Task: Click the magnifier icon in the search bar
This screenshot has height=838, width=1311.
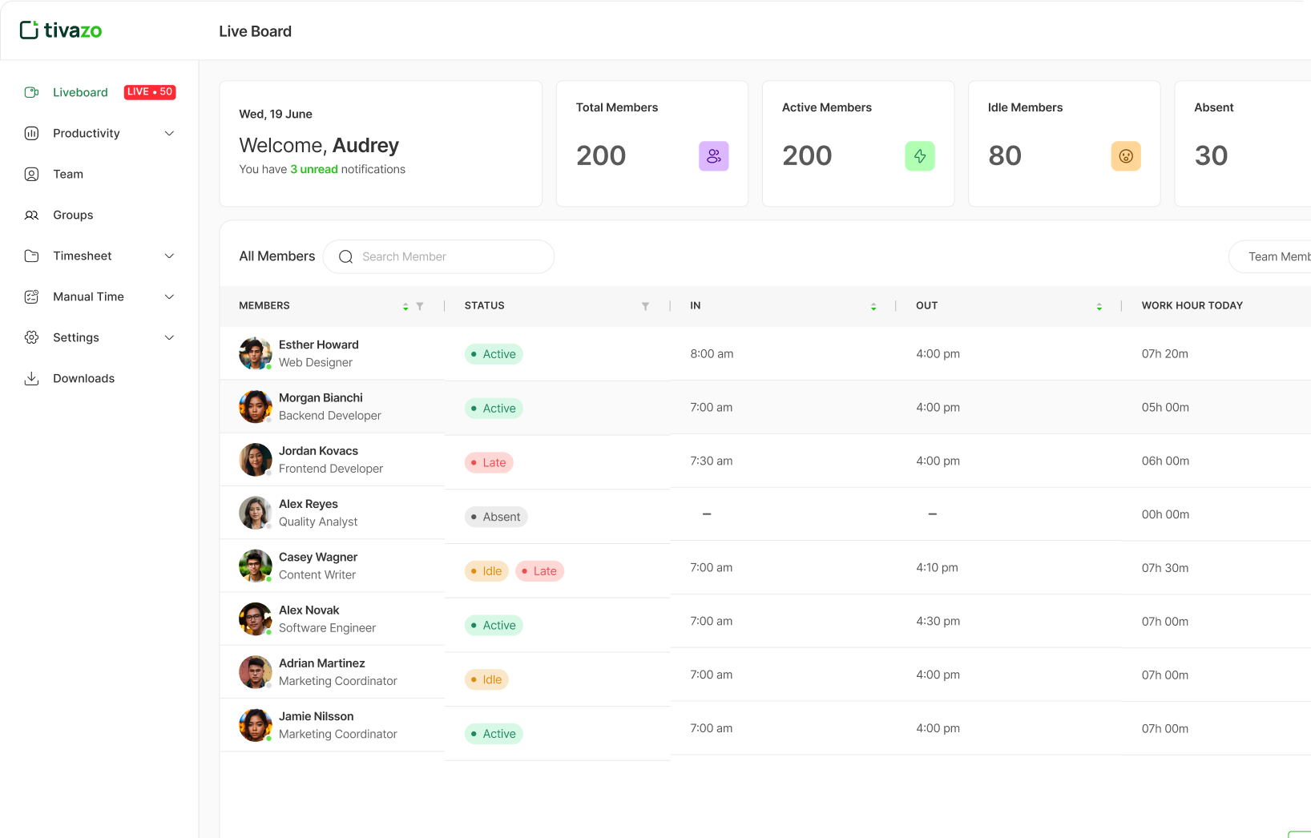Action: coord(345,256)
